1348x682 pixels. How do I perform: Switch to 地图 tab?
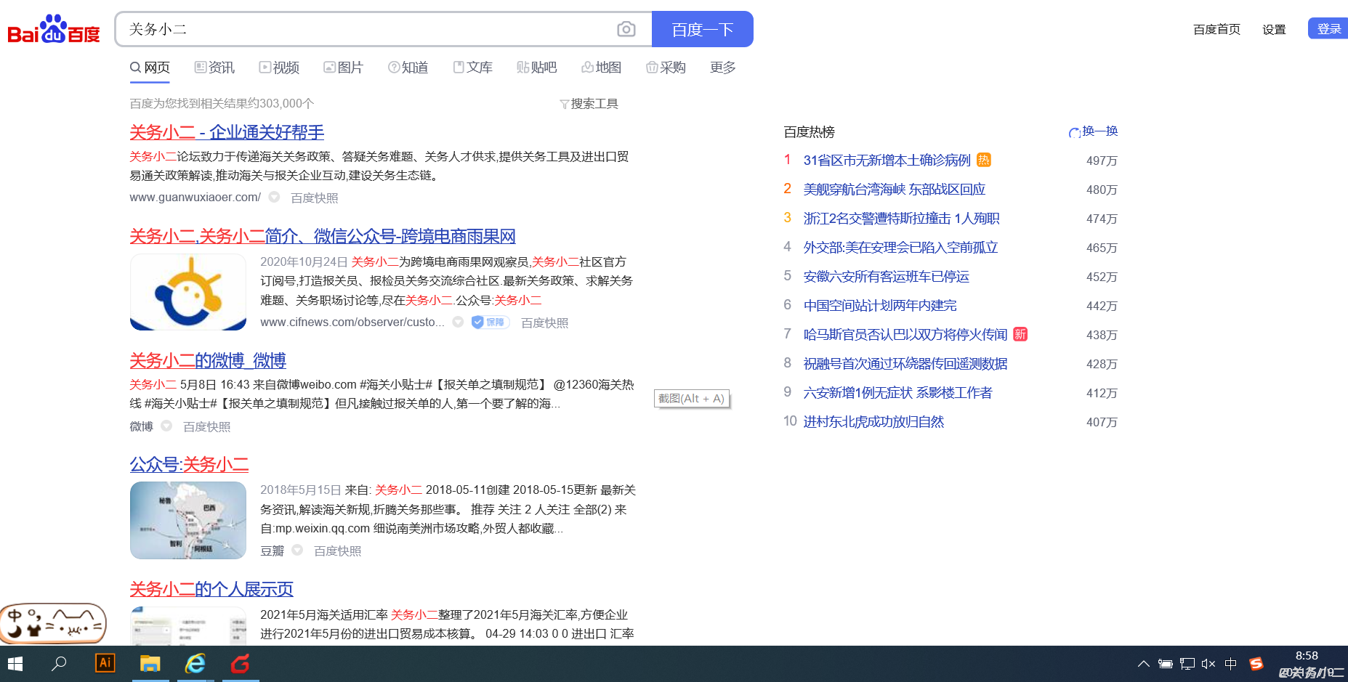(x=601, y=68)
